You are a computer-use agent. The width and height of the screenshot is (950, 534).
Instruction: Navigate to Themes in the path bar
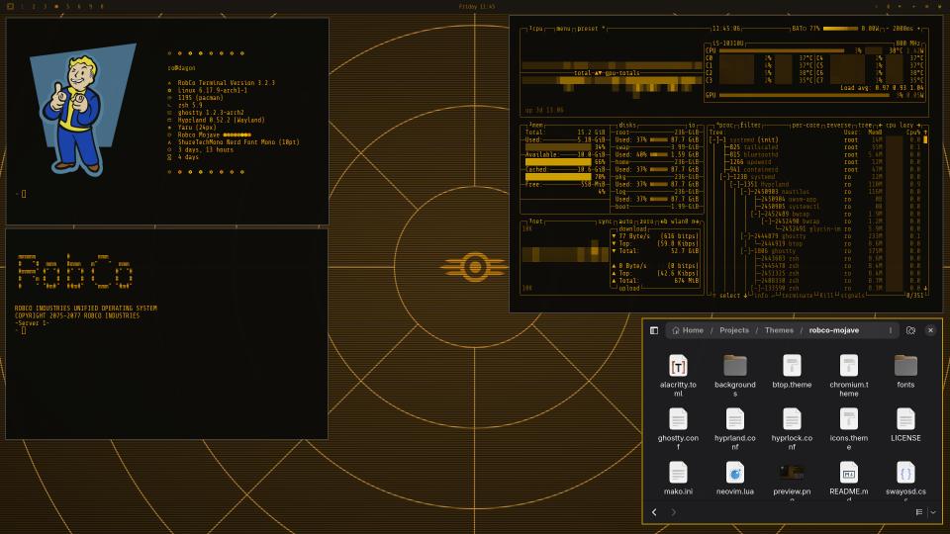[x=779, y=330]
